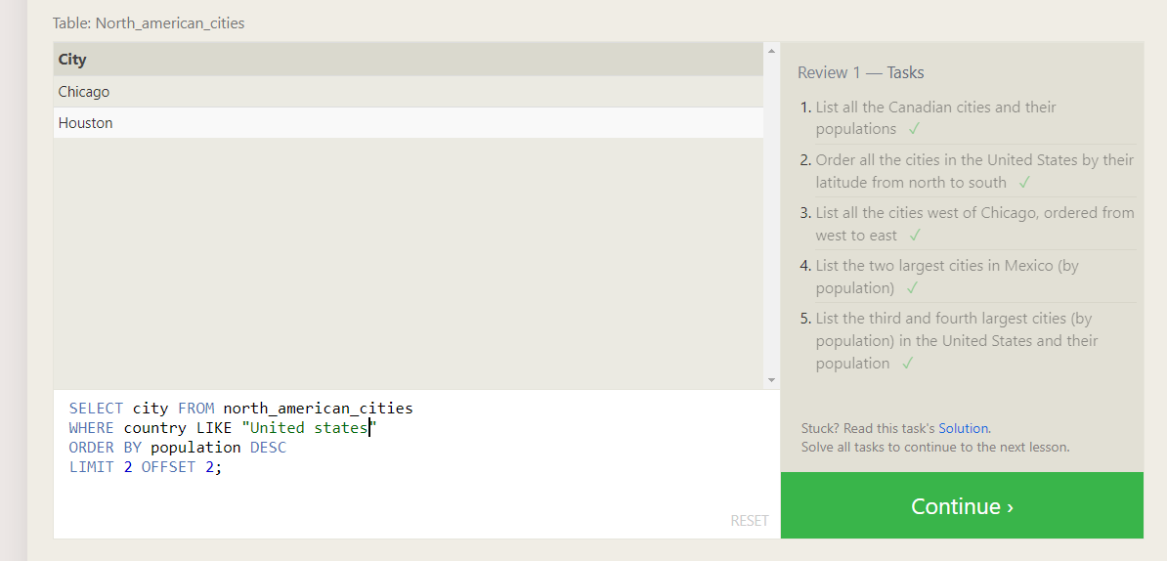Open the task's Solution link
The image size is (1167, 561).
tap(963, 428)
